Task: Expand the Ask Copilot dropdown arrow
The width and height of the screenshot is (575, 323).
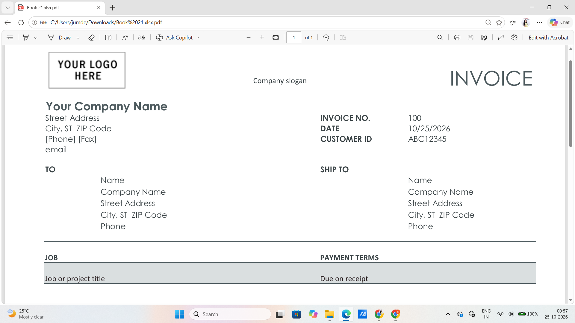Action: click(x=198, y=38)
